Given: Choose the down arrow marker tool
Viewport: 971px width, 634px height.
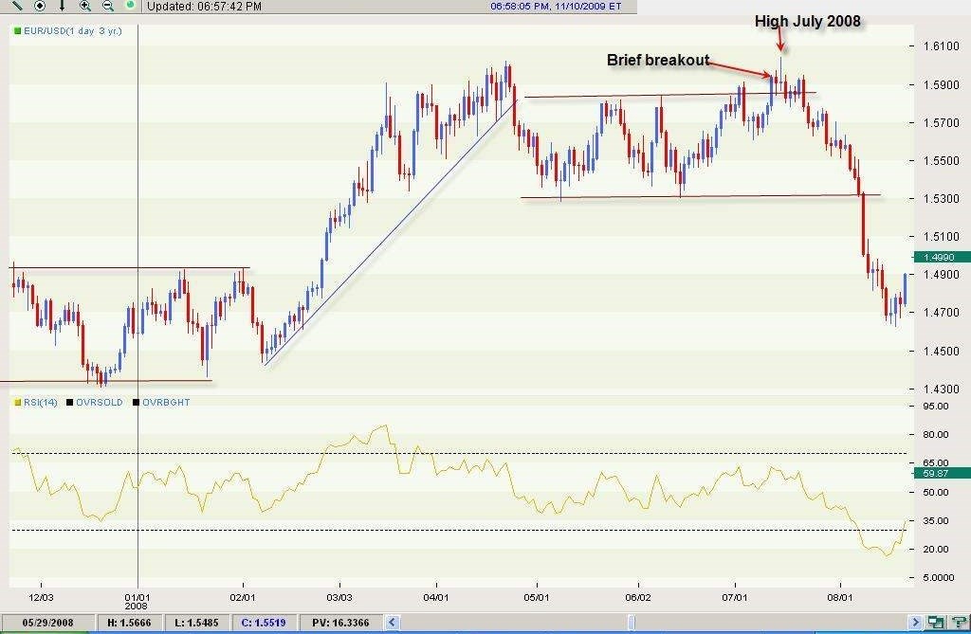Looking at the screenshot, I should point(62,6).
